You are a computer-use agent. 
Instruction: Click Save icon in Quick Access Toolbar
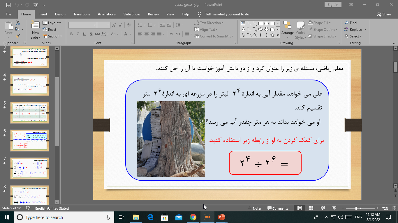click(x=8, y=5)
